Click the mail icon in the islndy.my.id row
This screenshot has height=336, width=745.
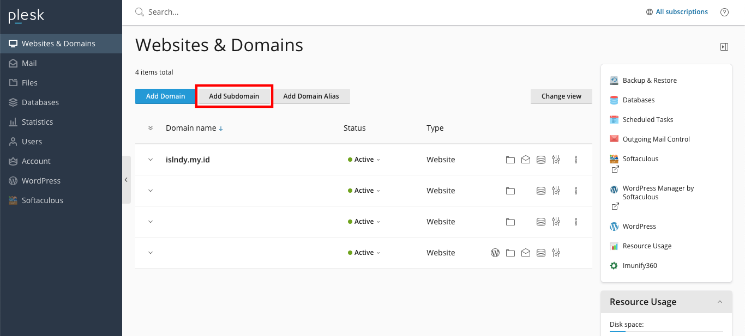[525, 160]
